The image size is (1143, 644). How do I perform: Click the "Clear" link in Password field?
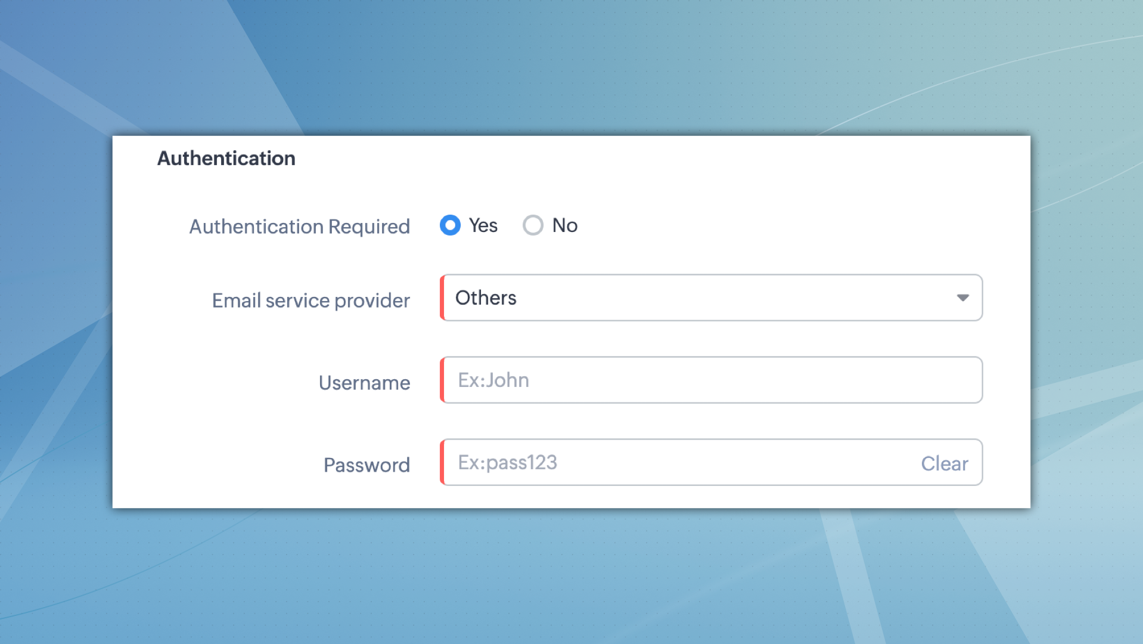[944, 463]
